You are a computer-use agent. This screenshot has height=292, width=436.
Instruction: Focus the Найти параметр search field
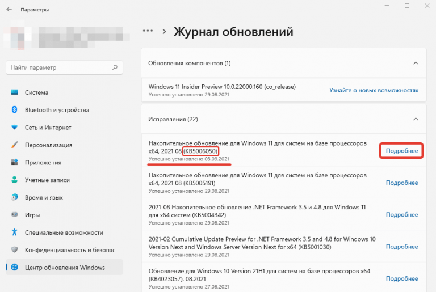[64, 67]
